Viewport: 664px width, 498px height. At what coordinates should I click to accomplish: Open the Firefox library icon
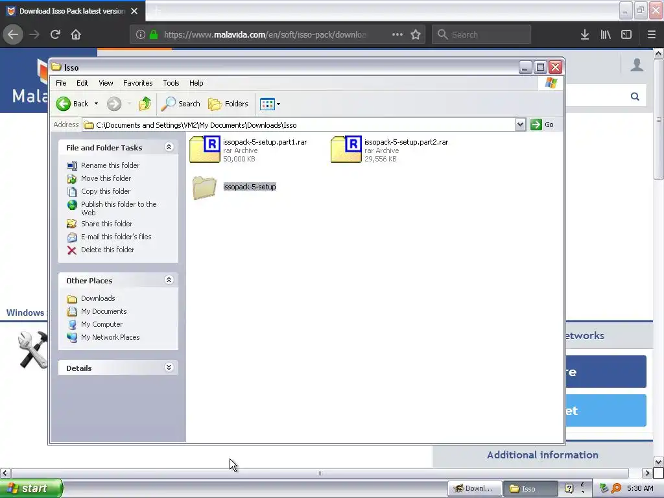(606, 35)
